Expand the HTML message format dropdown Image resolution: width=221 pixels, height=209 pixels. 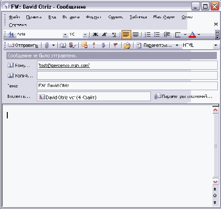coord(216,46)
